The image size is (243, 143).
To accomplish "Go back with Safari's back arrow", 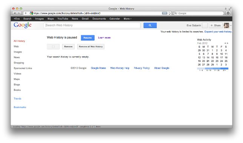I will tap(15, 13).
